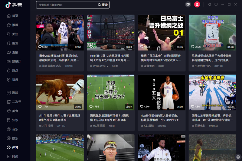242x161 pixels.
Task: Open author 小罗钓鱼技巧 link
Action: pyautogui.click(x=201, y=66)
